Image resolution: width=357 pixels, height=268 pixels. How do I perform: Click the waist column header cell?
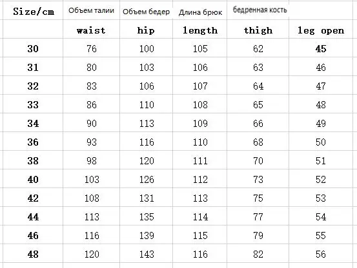point(91,29)
